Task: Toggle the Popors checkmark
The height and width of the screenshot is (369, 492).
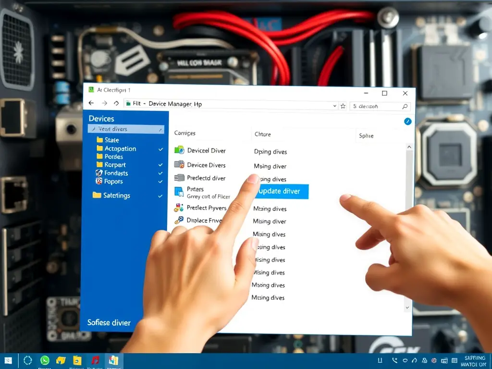Action: (x=160, y=182)
